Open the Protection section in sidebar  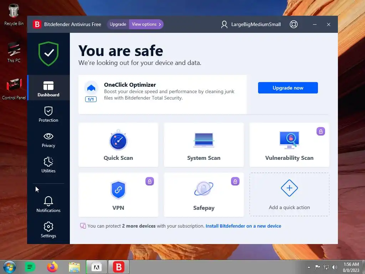(48, 115)
